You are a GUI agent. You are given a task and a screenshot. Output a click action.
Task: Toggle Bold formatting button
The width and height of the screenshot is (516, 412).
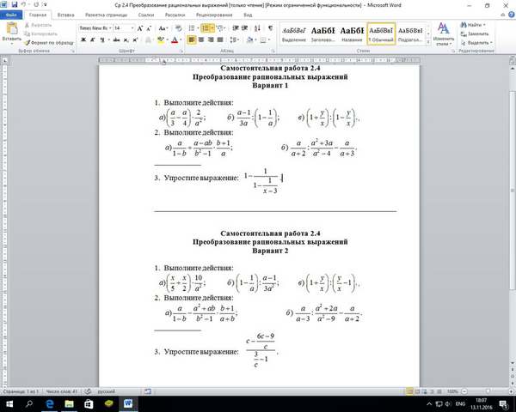[x=83, y=39]
